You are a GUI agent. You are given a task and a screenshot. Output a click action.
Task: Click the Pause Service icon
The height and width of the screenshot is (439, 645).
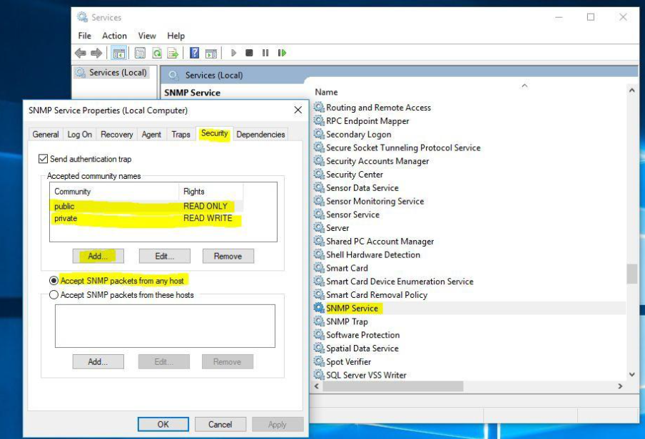point(265,53)
